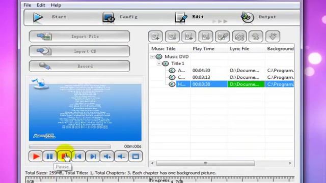Click the stacked pages delete-all icon
Screen dimensions: 326x183
coord(239,37)
